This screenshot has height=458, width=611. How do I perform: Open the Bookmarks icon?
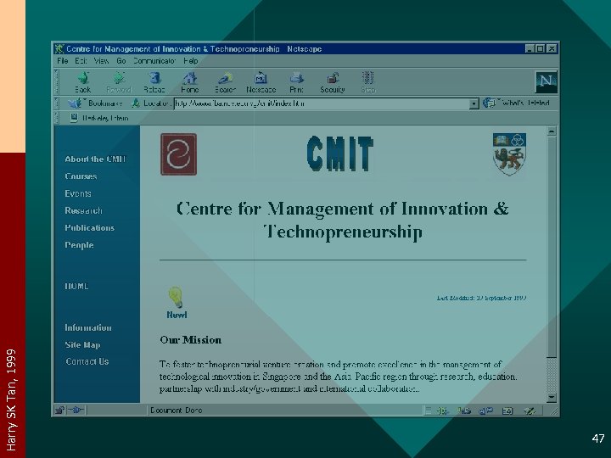(75, 103)
